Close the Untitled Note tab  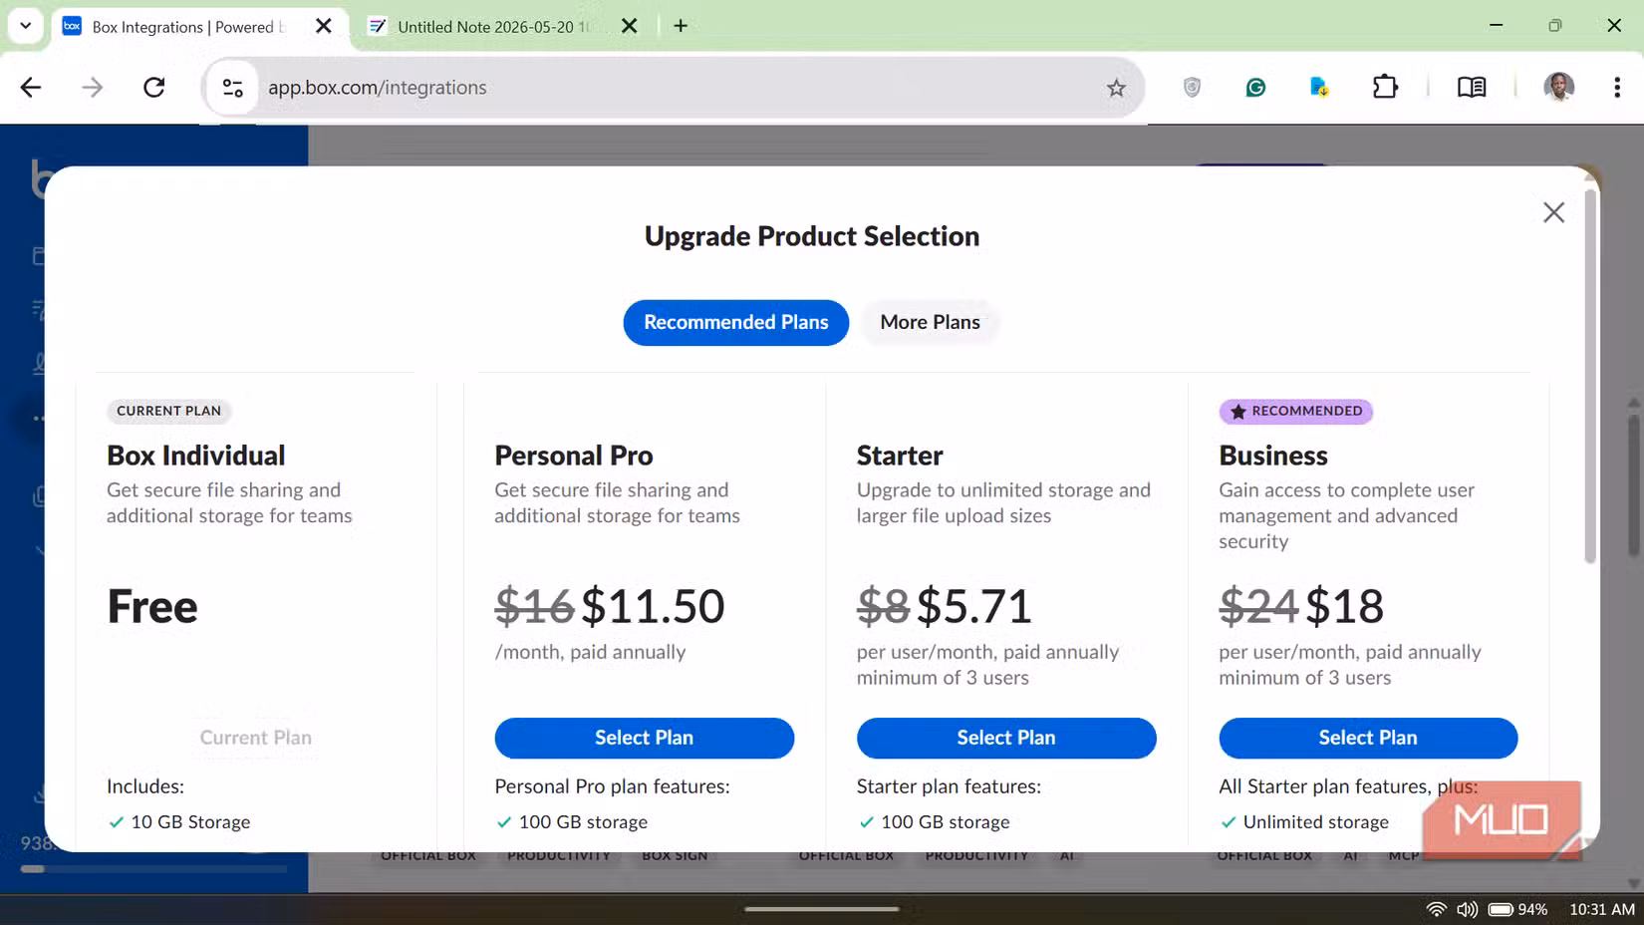[x=629, y=26]
